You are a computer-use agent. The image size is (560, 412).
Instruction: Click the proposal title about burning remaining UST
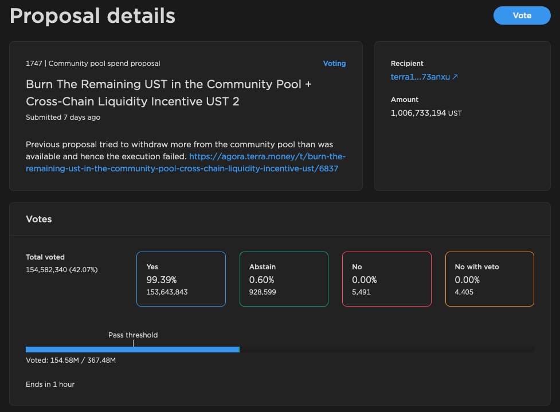[x=169, y=93]
